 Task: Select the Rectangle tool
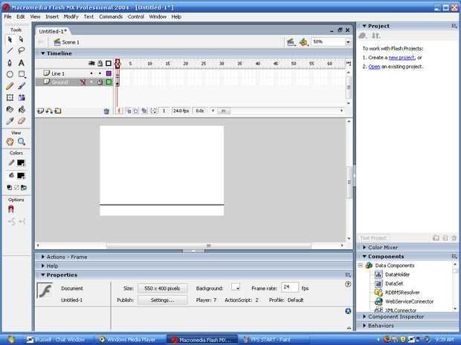(x=21, y=74)
